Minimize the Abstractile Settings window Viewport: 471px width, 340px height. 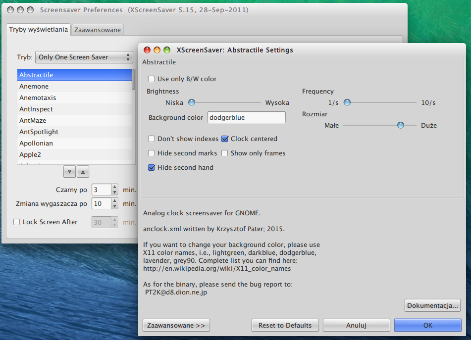pyautogui.click(x=157, y=50)
